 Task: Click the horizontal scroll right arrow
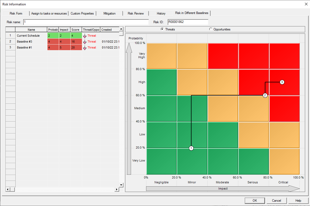[x=117, y=189]
